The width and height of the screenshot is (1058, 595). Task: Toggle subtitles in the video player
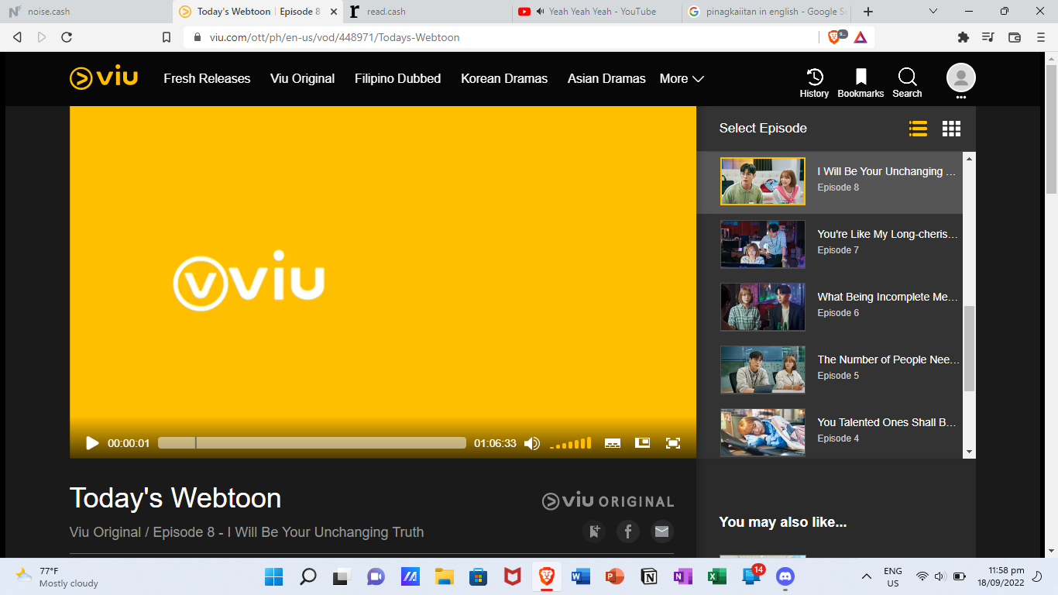613,443
